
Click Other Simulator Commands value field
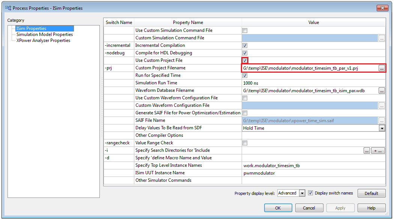pyautogui.click(x=314, y=180)
